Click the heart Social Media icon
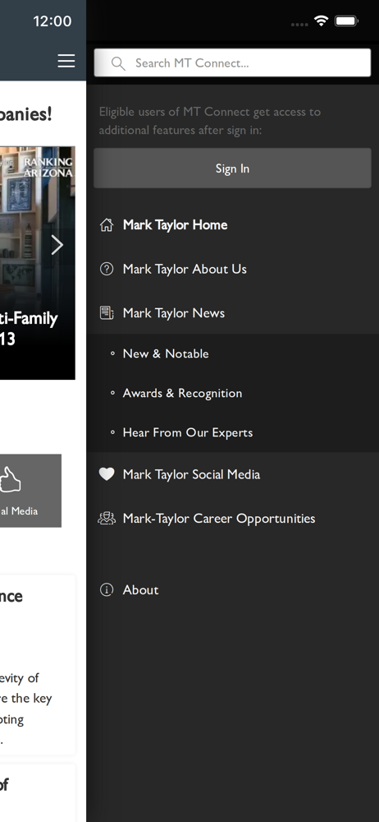The image size is (379, 822). point(107,474)
